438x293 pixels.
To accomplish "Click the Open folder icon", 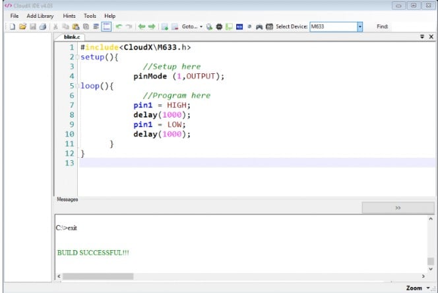I will pyautogui.click(x=22, y=27).
